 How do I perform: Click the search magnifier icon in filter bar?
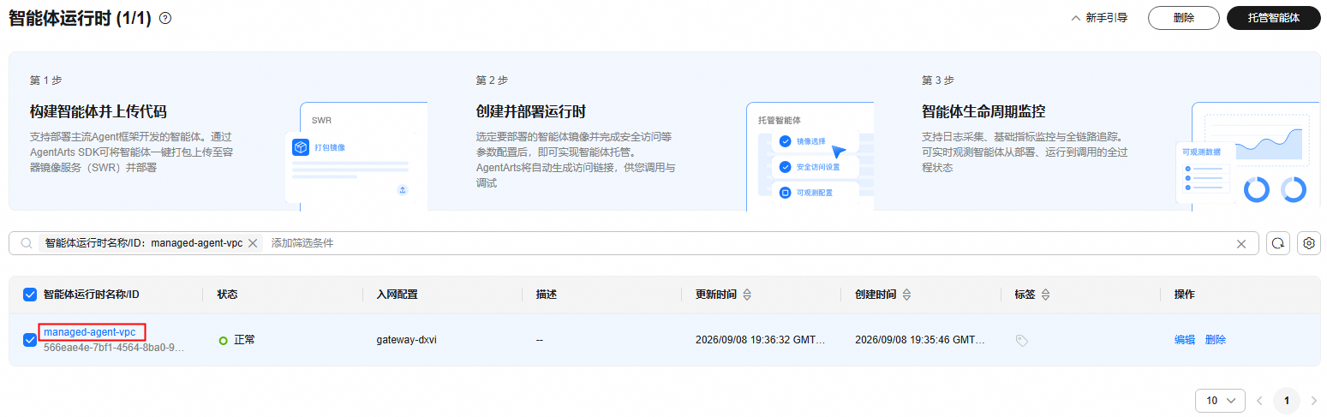(27, 243)
